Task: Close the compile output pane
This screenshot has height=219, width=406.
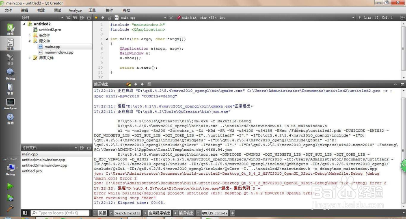Action: [x=402, y=85]
